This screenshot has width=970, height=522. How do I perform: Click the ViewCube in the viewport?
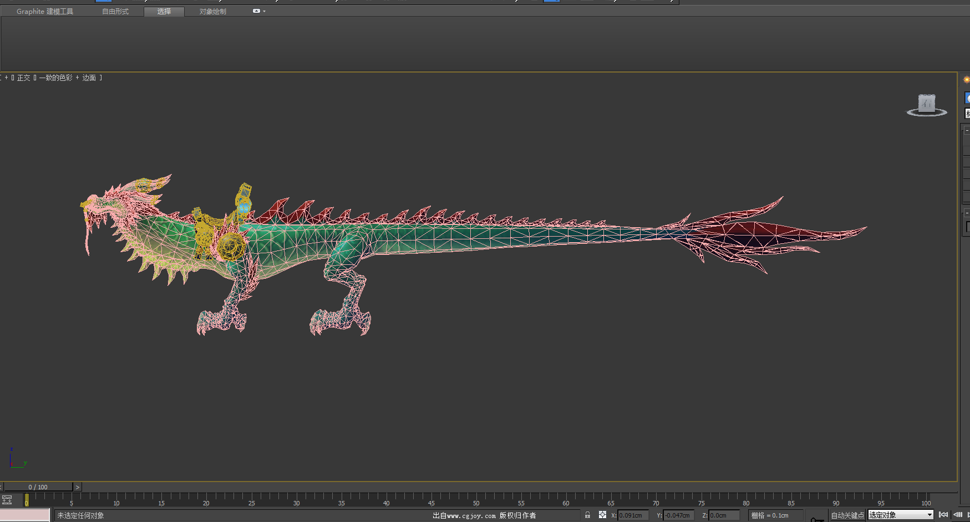pyautogui.click(x=926, y=103)
